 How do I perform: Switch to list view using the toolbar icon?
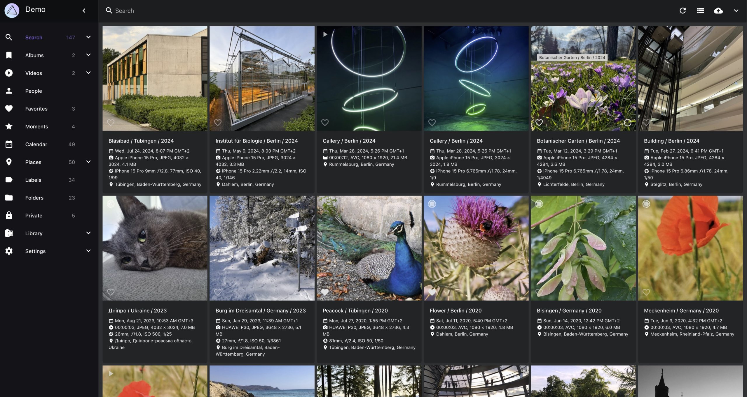coord(700,11)
